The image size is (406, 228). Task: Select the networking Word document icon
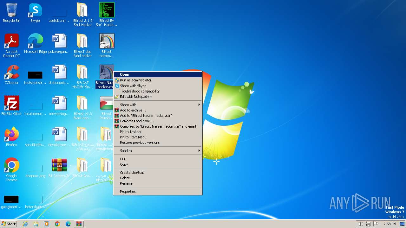coord(59,106)
